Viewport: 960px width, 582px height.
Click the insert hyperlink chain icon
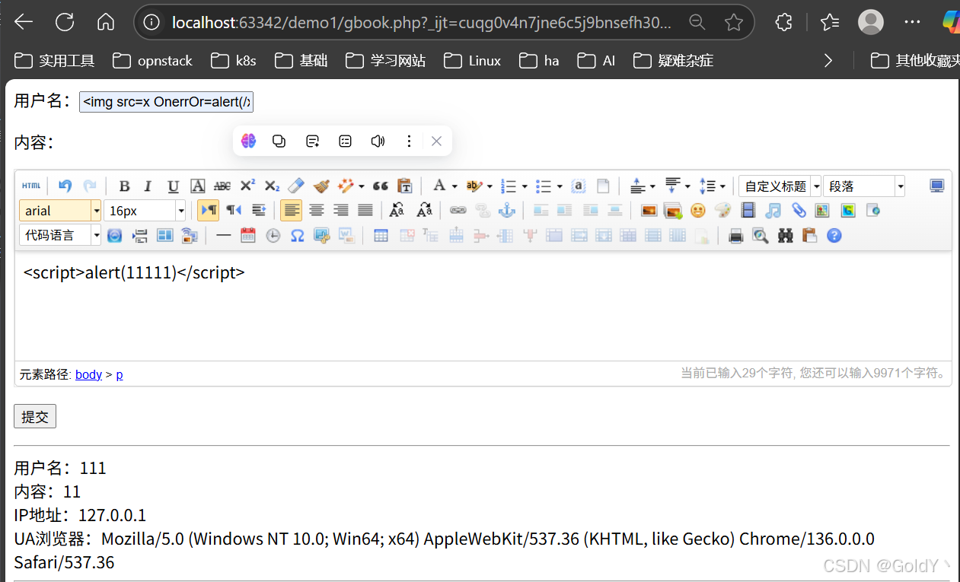(458, 211)
